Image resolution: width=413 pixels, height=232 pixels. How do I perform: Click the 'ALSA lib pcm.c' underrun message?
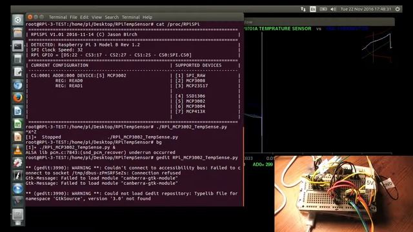[x=101, y=153]
